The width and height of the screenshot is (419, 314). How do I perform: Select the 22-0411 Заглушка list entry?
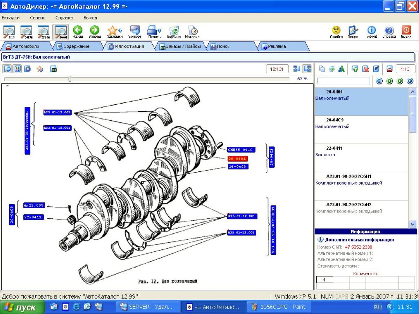click(x=361, y=158)
